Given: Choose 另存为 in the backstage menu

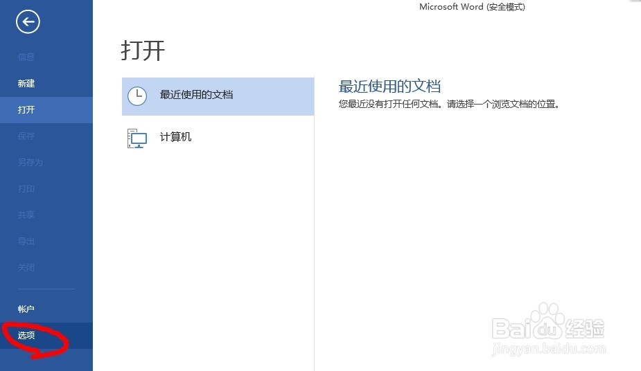Looking at the screenshot, I should (30, 163).
